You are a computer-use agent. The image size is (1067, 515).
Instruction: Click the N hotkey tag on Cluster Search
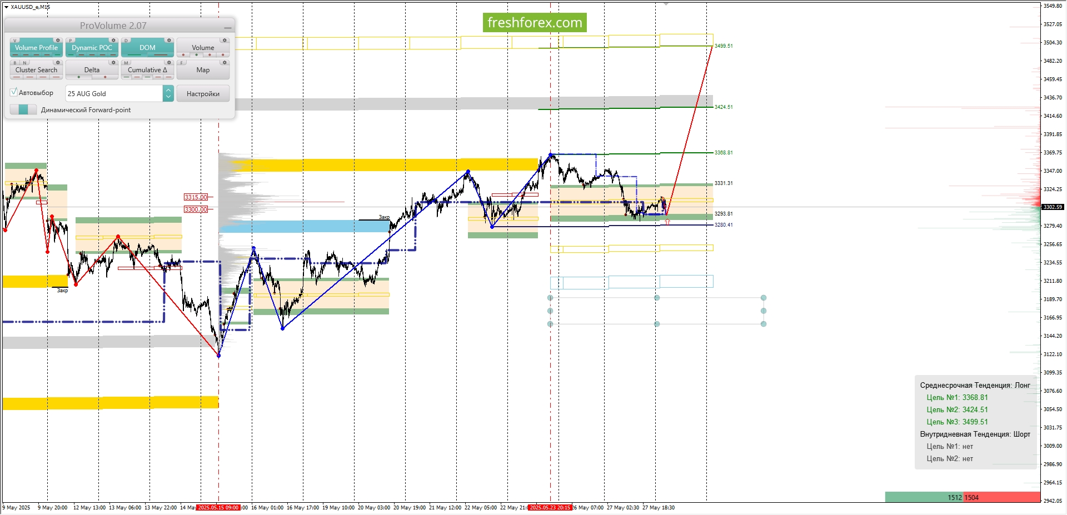[24, 63]
